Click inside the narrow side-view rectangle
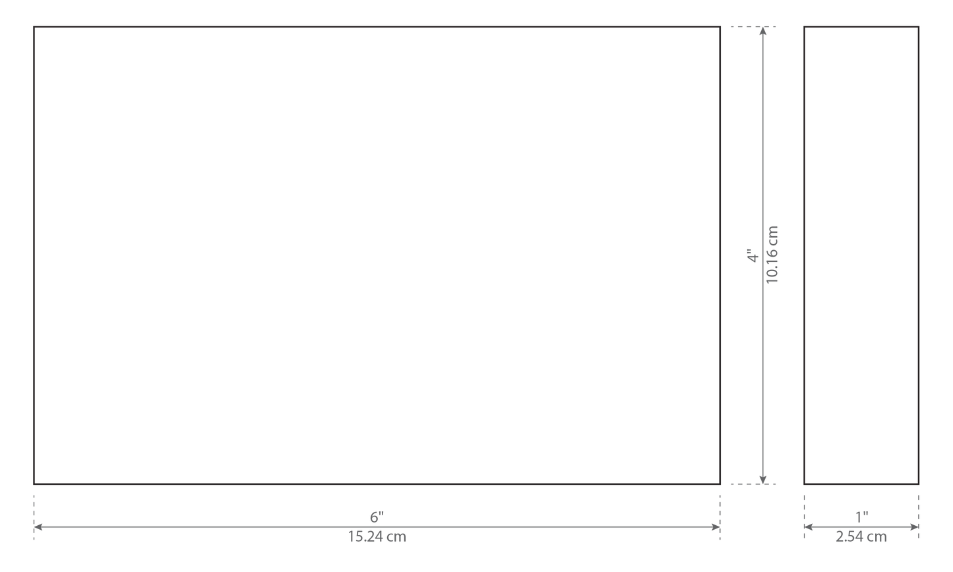The image size is (953, 572). click(x=861, y=255)
